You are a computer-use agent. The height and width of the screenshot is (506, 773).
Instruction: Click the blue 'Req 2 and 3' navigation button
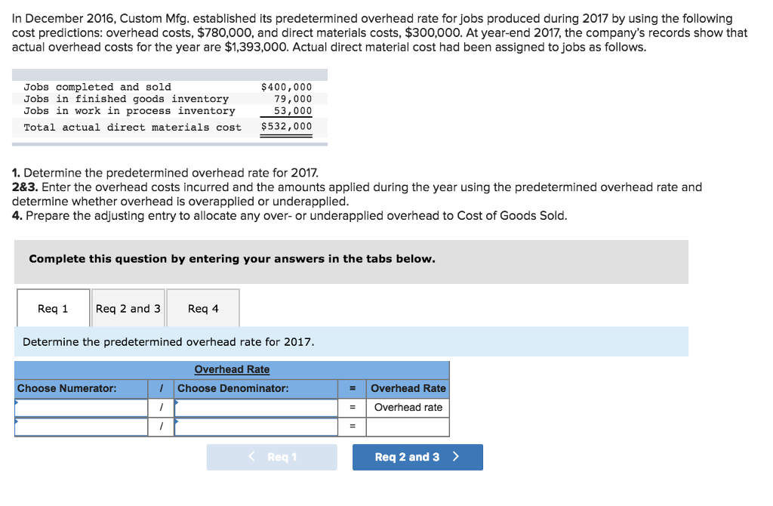(417, 457)
